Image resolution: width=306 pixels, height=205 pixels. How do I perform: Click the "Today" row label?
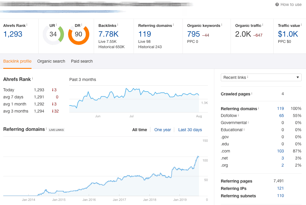9,90
